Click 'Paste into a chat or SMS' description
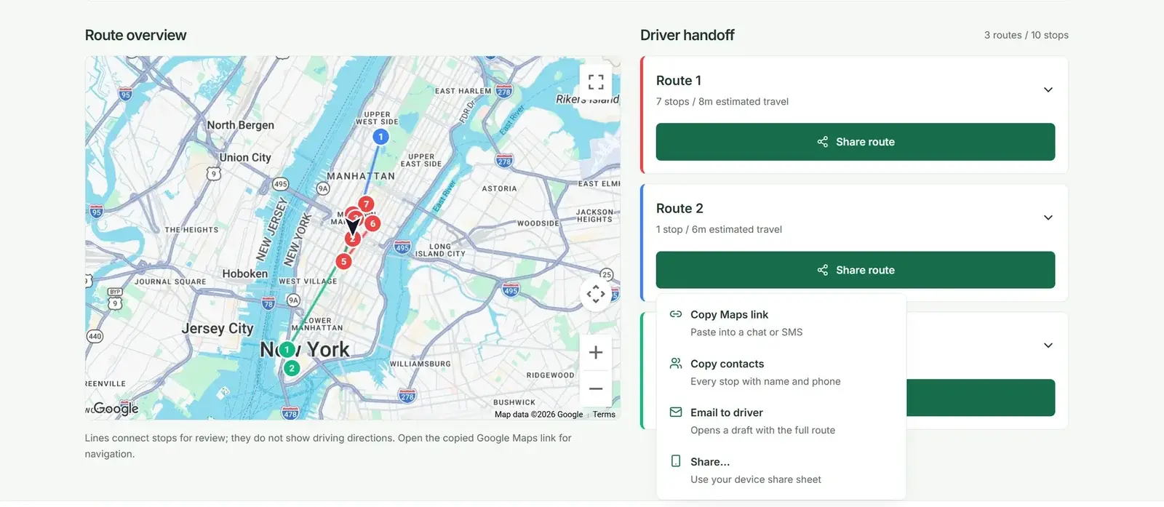Image resolution: width=1164 pixels, height=507 pixels. (x=746, y=332)
